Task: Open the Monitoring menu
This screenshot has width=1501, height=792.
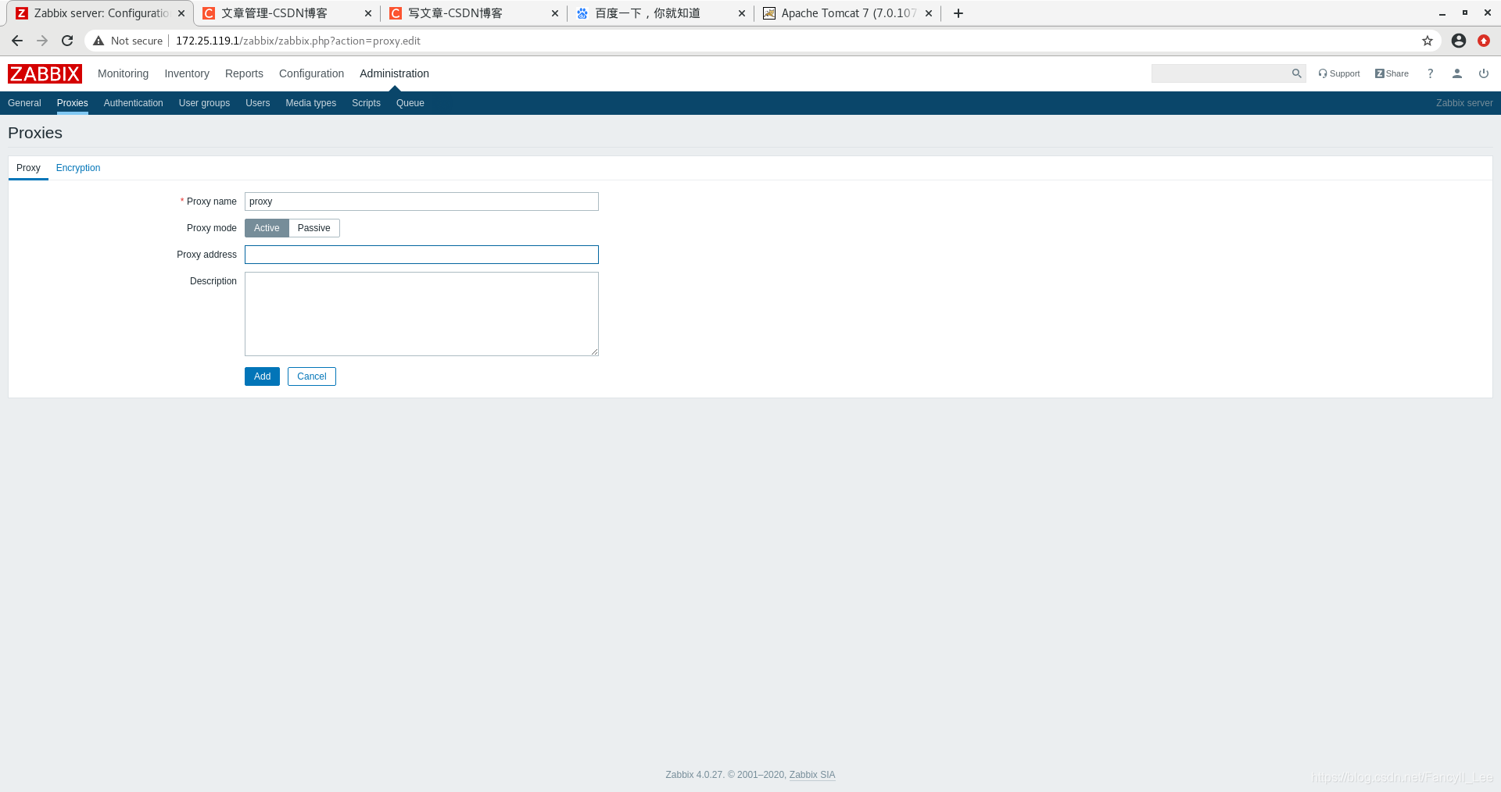Action: point(123,73)
